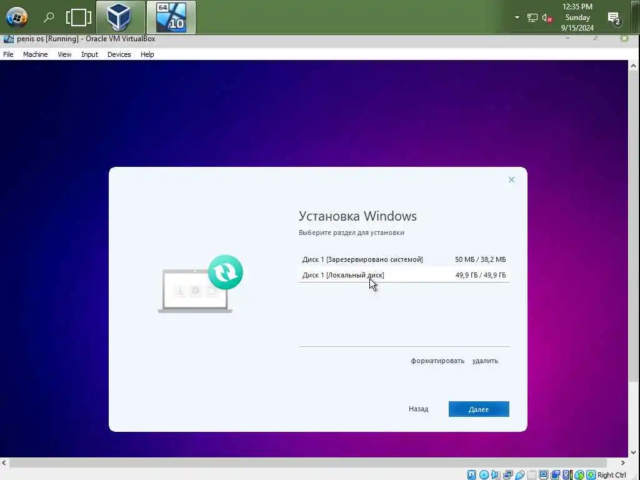
Task: Click the muted volume tray icon
Action: point(547,17)
